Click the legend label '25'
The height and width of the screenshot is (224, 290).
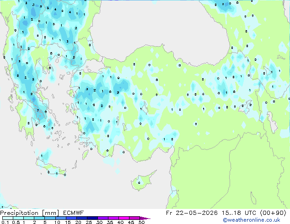[89, 222]
